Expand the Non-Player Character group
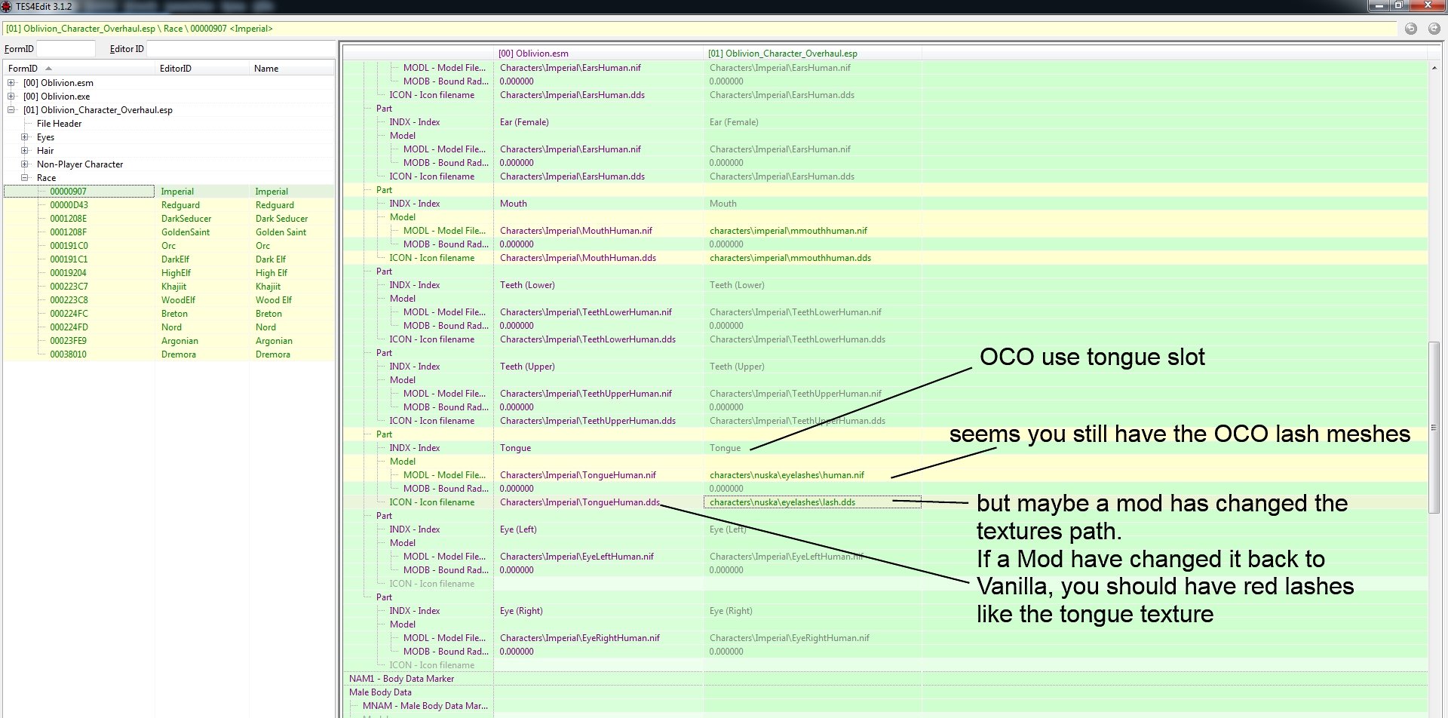This screenshot has height=718, width=1448. pyautogui.click(x=25, y=164)
